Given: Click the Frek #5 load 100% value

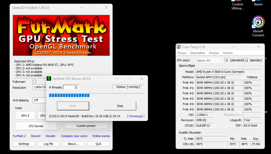Looking at the screenshot, I should 252,109.
